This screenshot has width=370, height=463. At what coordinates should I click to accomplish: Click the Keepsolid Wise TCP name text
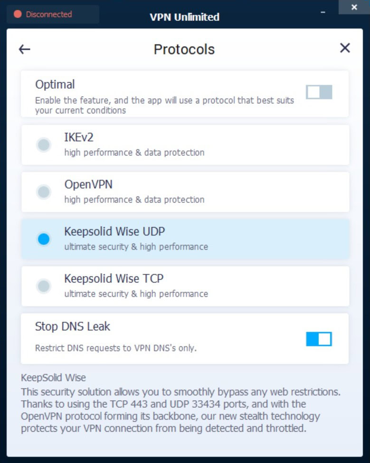click(114, 278)
